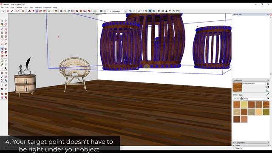
Task: Pick the Zoom Window tool in the left toolbar
Action: [x=6, y=77]
